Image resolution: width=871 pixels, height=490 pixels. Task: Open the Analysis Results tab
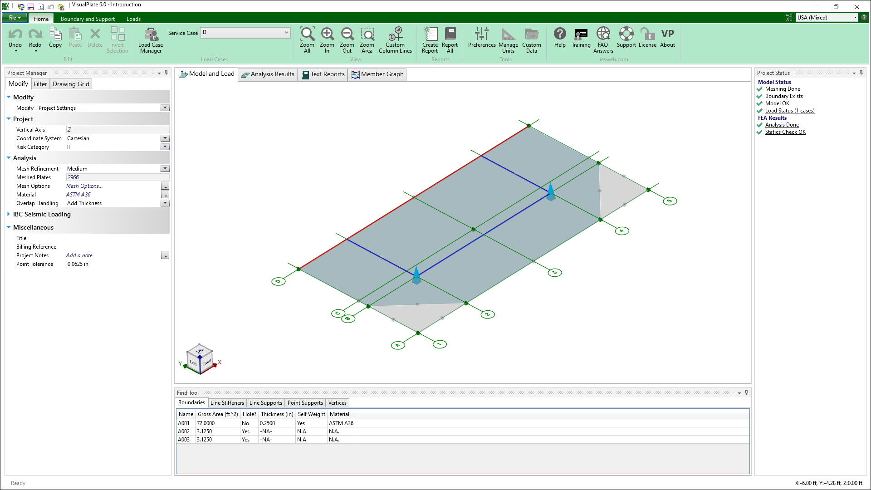[x=268, y=74]
